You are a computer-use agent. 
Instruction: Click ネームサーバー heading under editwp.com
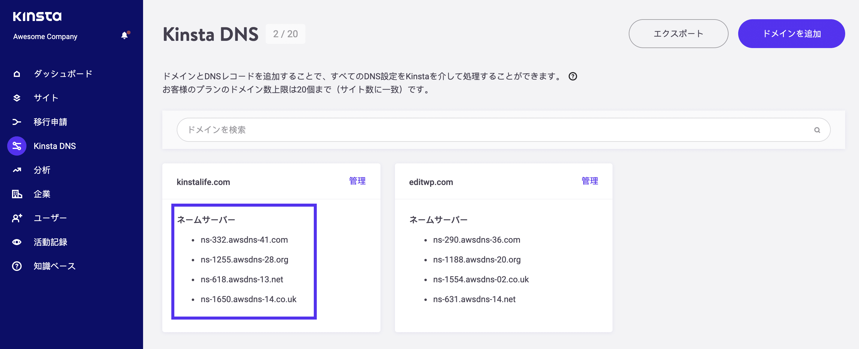click(x=438, y=220)
